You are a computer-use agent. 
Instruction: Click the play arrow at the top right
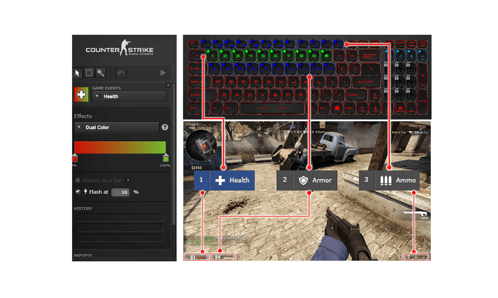(163, 73)
